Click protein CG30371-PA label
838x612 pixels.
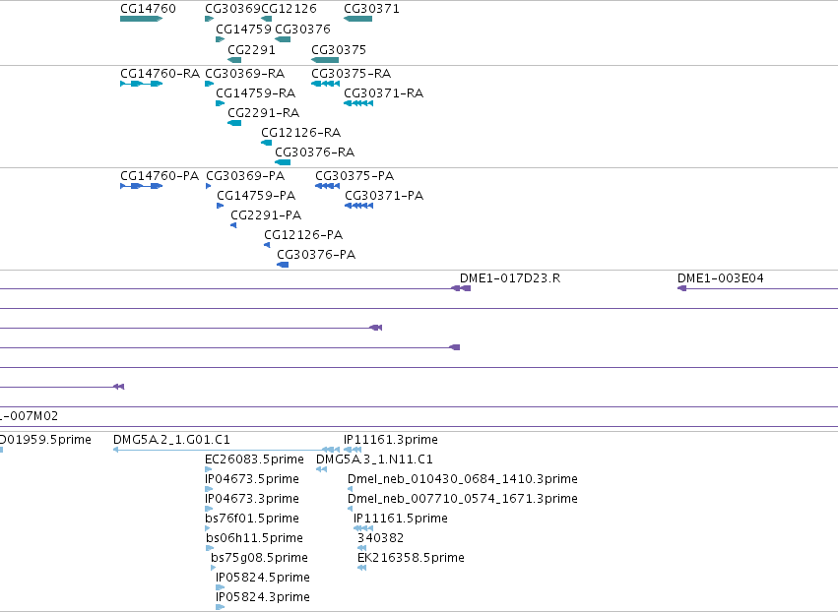[384, 196]
